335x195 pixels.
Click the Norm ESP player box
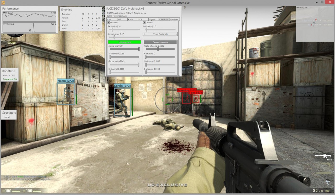(x=66, y=93)
